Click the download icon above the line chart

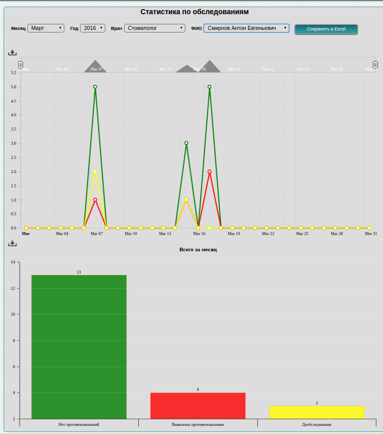coord(13,52)
